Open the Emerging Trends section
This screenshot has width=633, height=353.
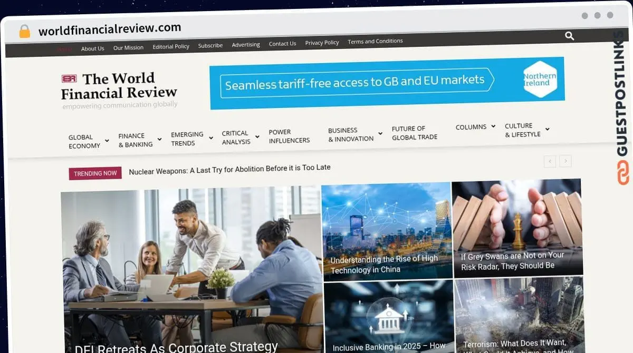187,139
